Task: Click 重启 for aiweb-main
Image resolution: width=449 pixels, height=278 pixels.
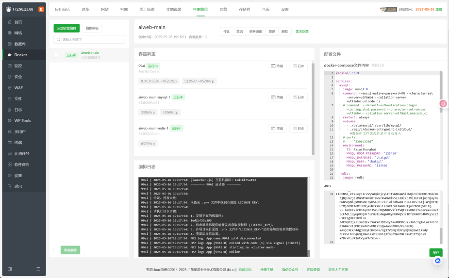Action: point(239,32)
